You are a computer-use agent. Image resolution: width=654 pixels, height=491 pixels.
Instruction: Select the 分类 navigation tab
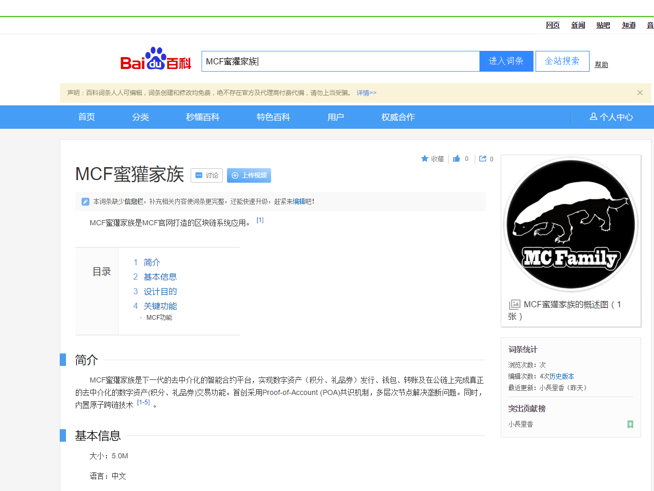(141, 117)
